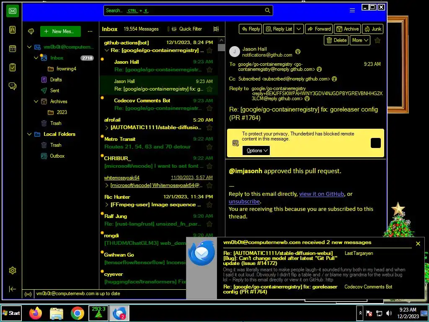Click remote content shield icon
Image resolution: width=429 pixels, height=322 pixels.
pyautogui.click(x=235, y=143)
